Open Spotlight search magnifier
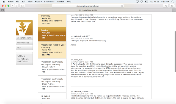 coord(172,2)
